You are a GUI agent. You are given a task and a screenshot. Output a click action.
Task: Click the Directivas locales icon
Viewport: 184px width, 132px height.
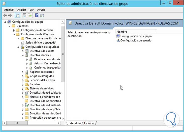[27, 55]
